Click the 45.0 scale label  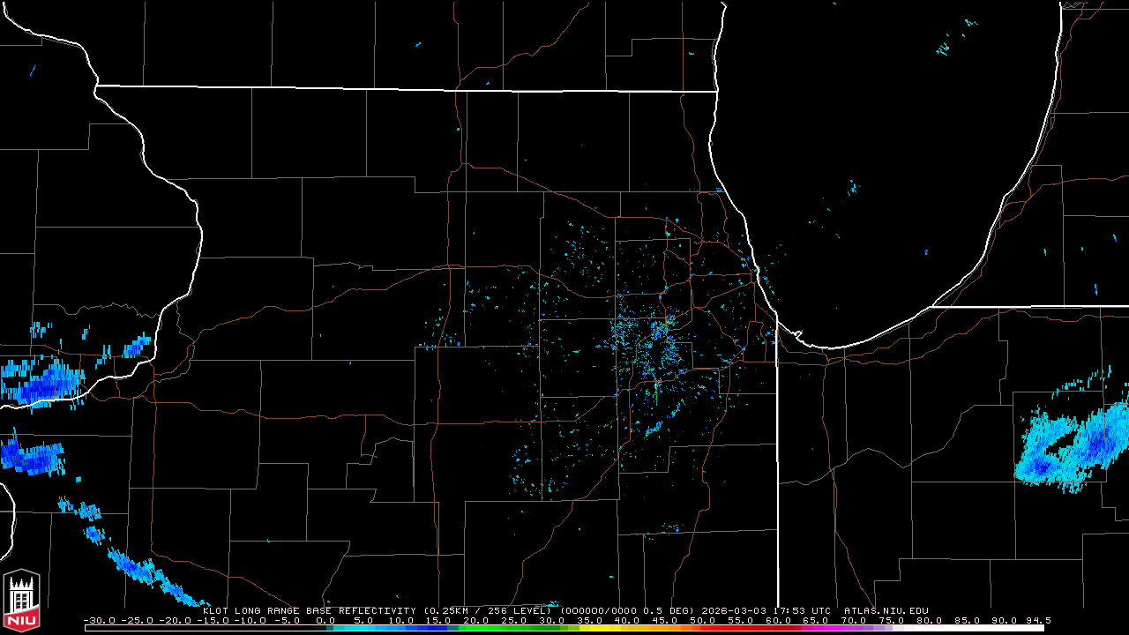(665, 620)
